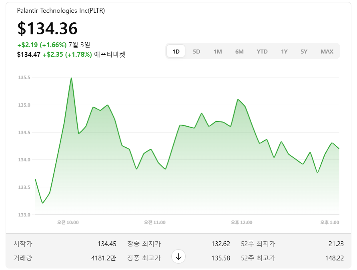Click the $134.36 current price
This screenshot has width=357, height=270.
(x=47, y=28)
